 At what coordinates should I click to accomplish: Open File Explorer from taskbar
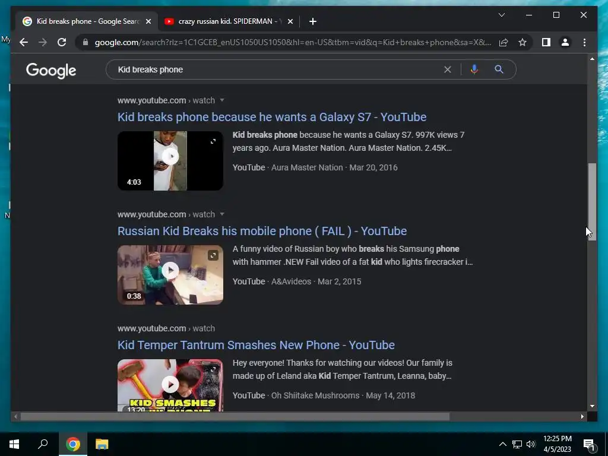102,444
